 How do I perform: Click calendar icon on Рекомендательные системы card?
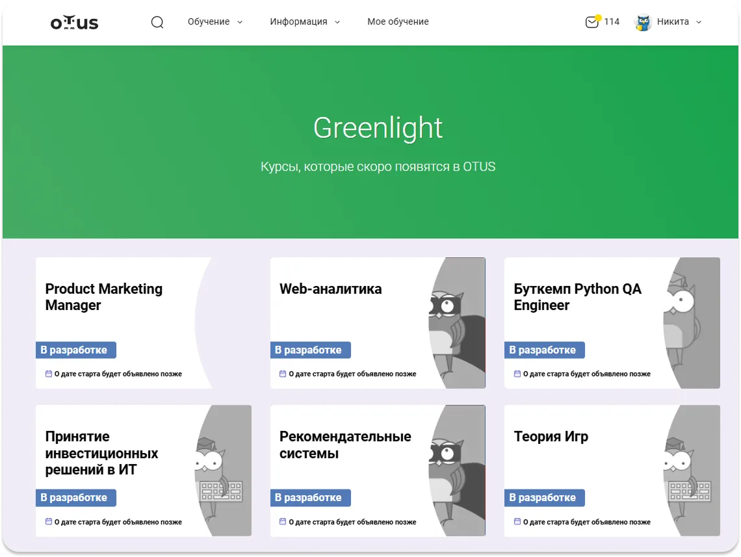tap(283, 521)
